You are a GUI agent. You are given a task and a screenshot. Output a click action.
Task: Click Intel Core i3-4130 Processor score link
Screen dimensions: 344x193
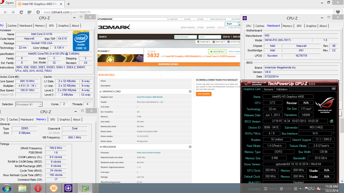tap(221, 56)
